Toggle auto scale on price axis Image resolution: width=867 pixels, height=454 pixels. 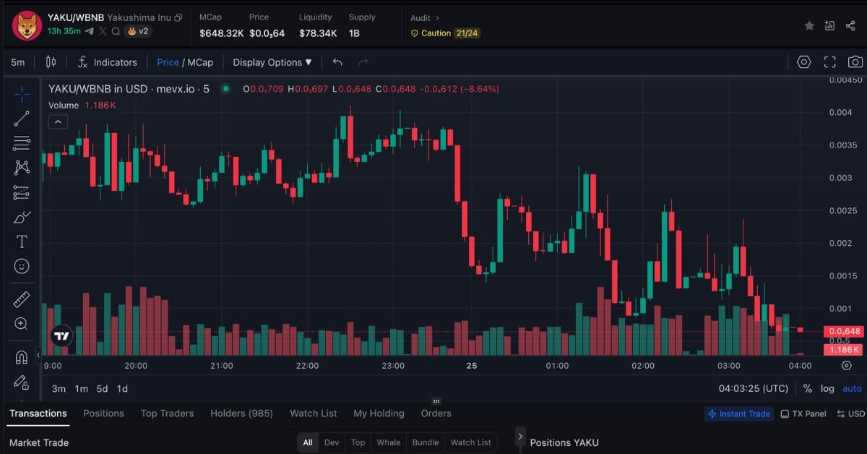852,388
